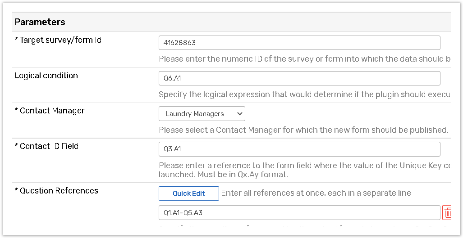Screen dimensions: 463x238
Task: Click the select a Contact Manager hint
Action: 303,130
